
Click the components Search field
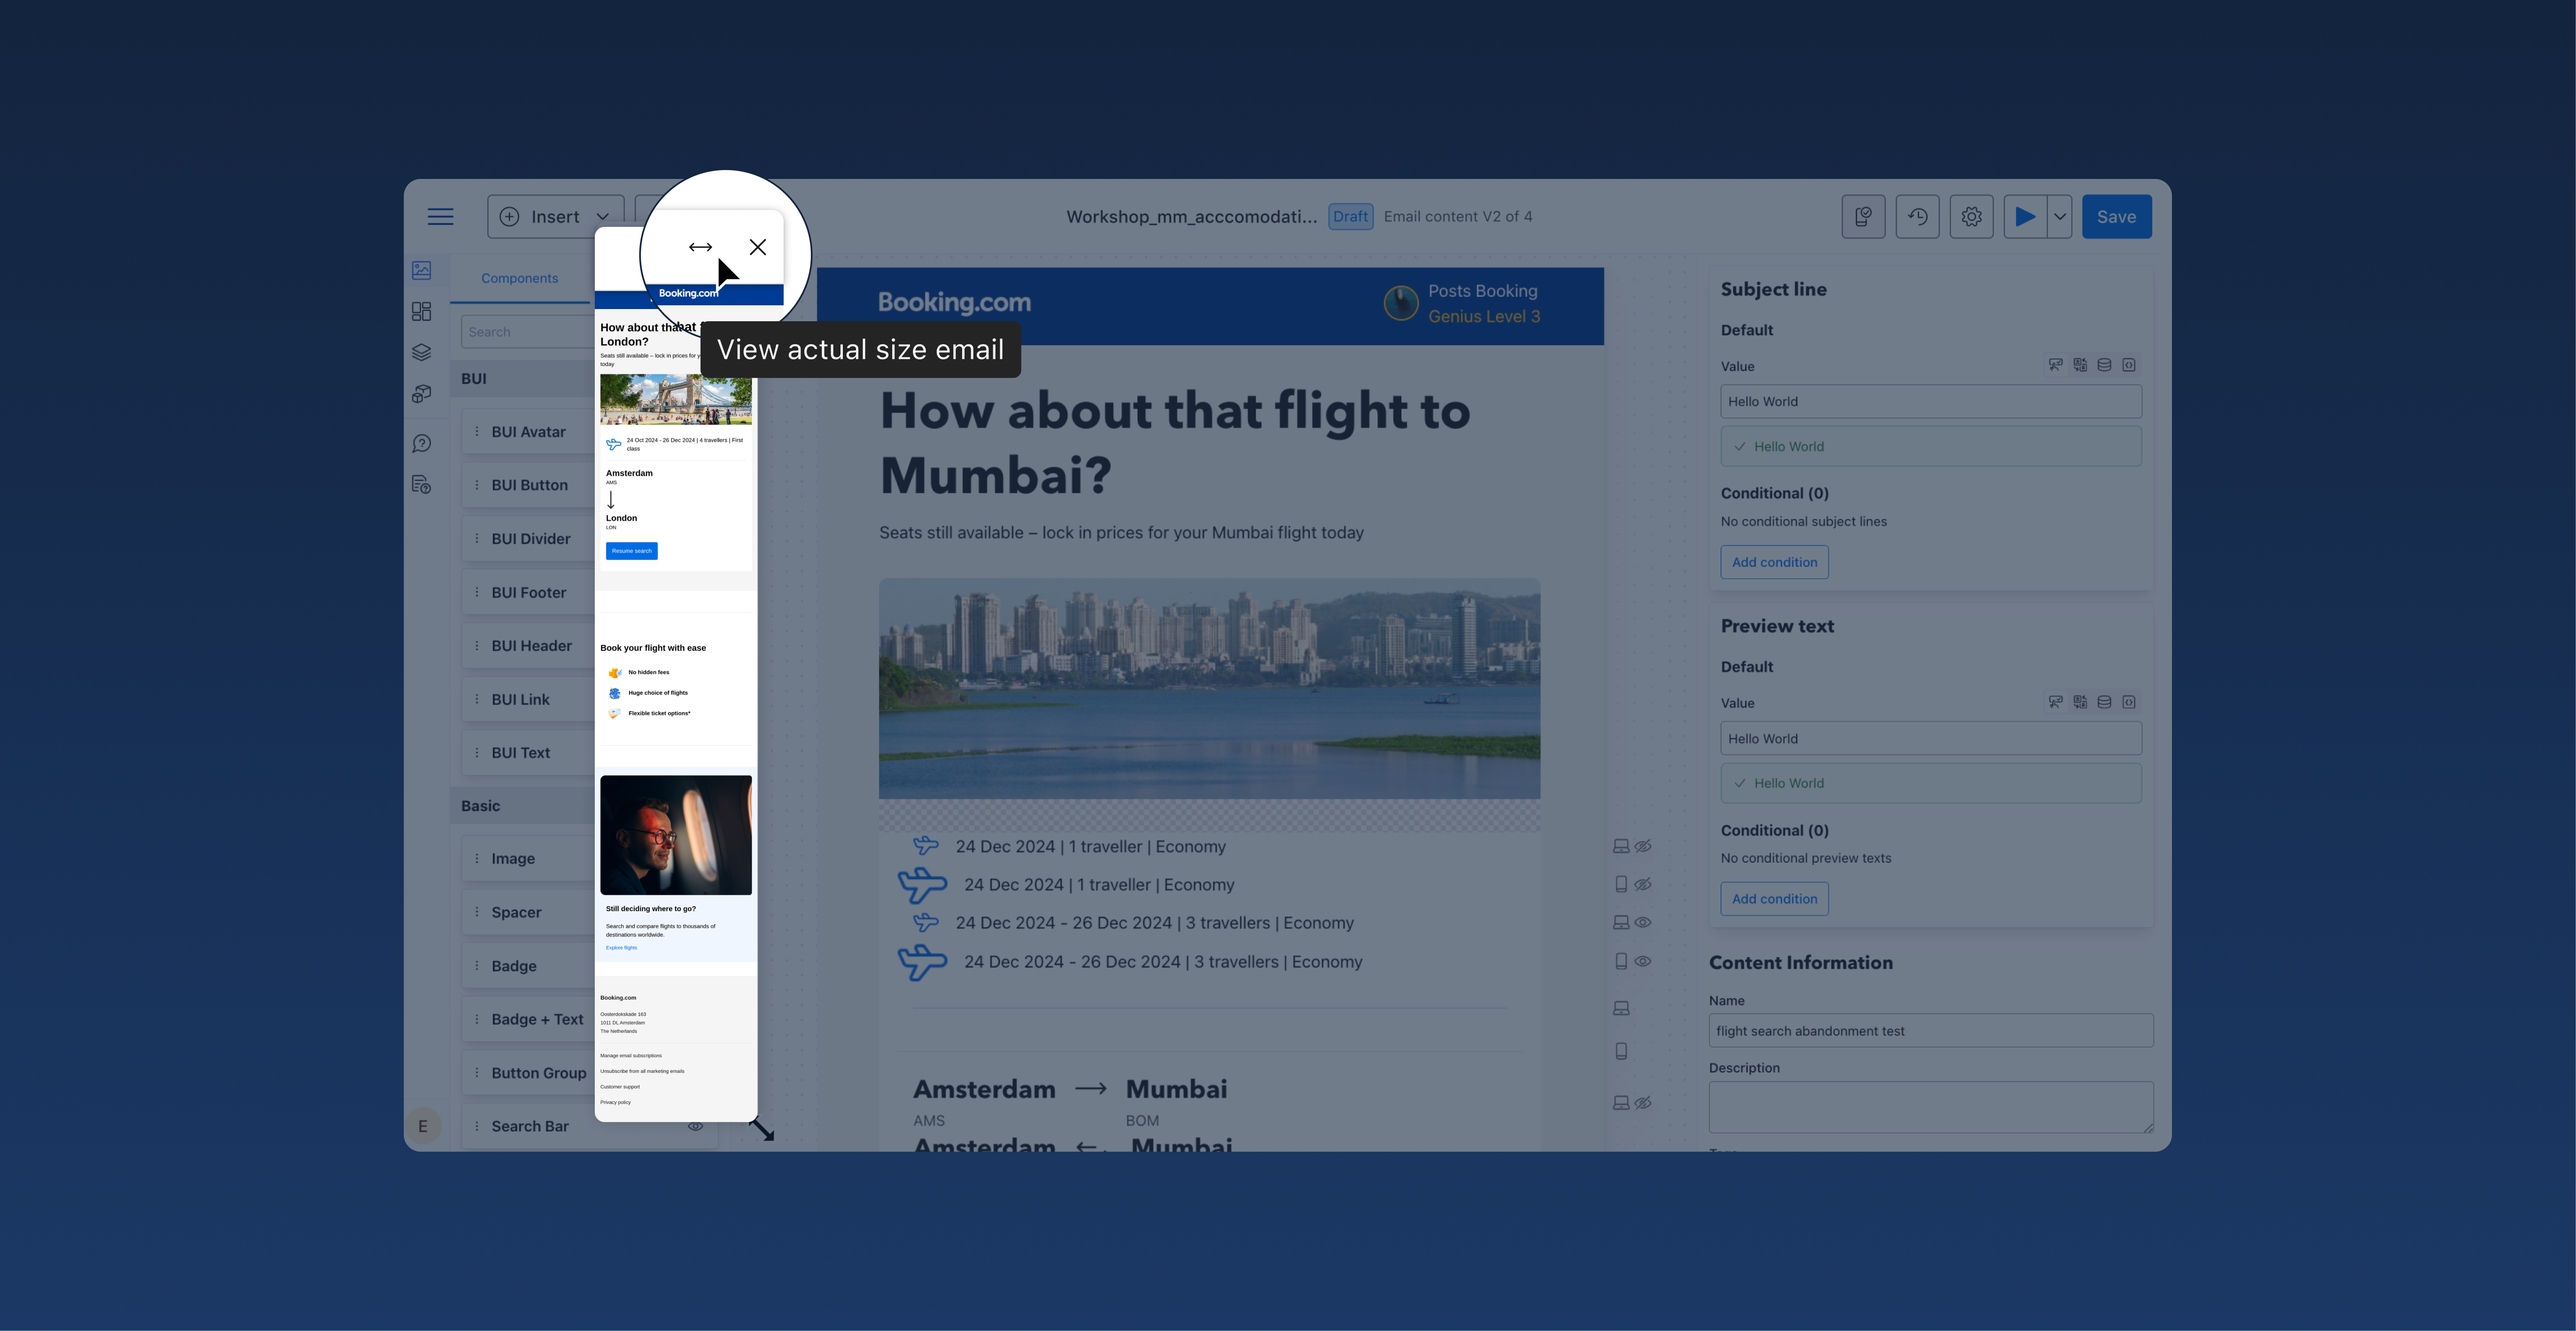click(528, 332)
